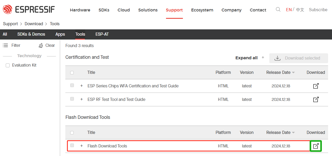
Task: Open Flash Download Tools external link icon
Action: (x=316, y=146)
